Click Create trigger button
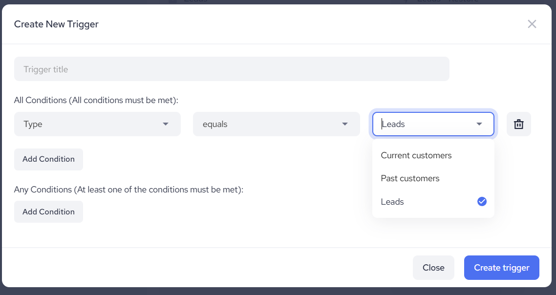The width and height of the screenshot is (556, 295). click(501, 268)
